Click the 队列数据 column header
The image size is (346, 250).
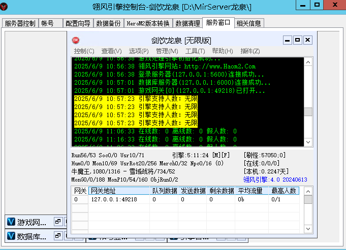164,191
